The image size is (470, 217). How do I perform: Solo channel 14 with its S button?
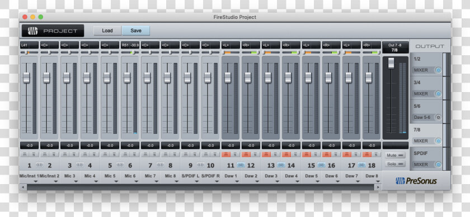click(x=295, y=154)
